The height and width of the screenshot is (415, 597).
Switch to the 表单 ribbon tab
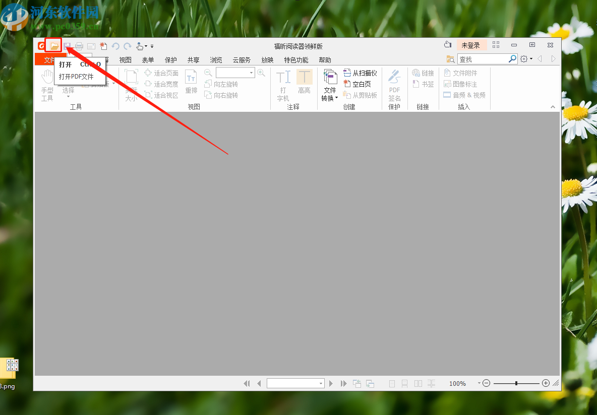(148, 60)
